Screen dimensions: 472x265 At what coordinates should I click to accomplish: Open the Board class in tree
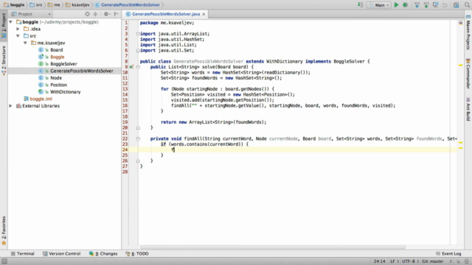(x=56, y=50)
